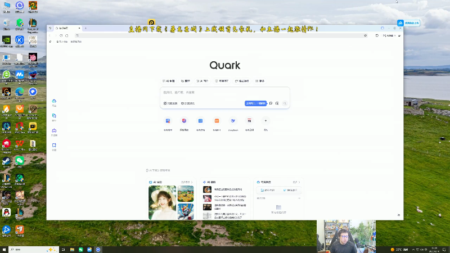The height and width of the screenshot is (253, 450).
Task: Open the WeChat desktop icon
Action: tap(20, 161)
